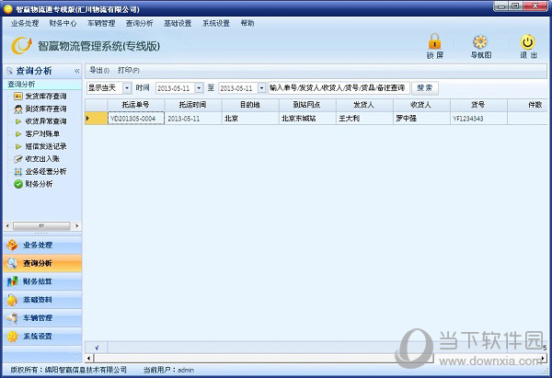
Task: Click the 退出 power exit icon
Action: [x=528, y=42]
